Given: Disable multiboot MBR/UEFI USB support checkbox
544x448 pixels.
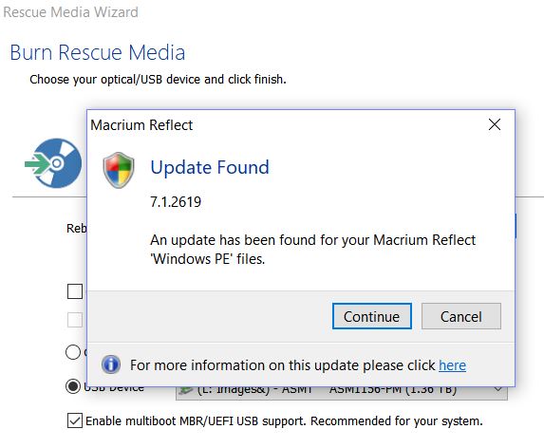Looking at the screenshot, I should point(75,420).
